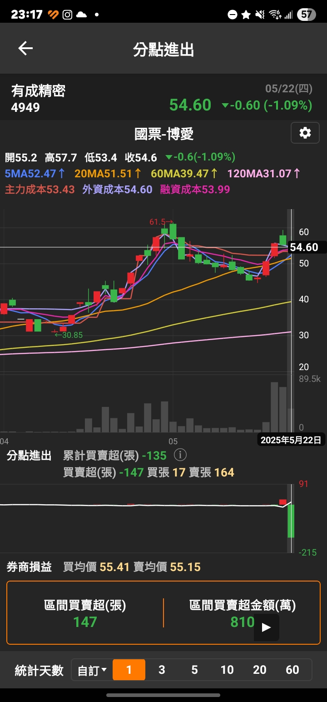Tap the 60MA39.47 indicator label

tap(184, 173)
